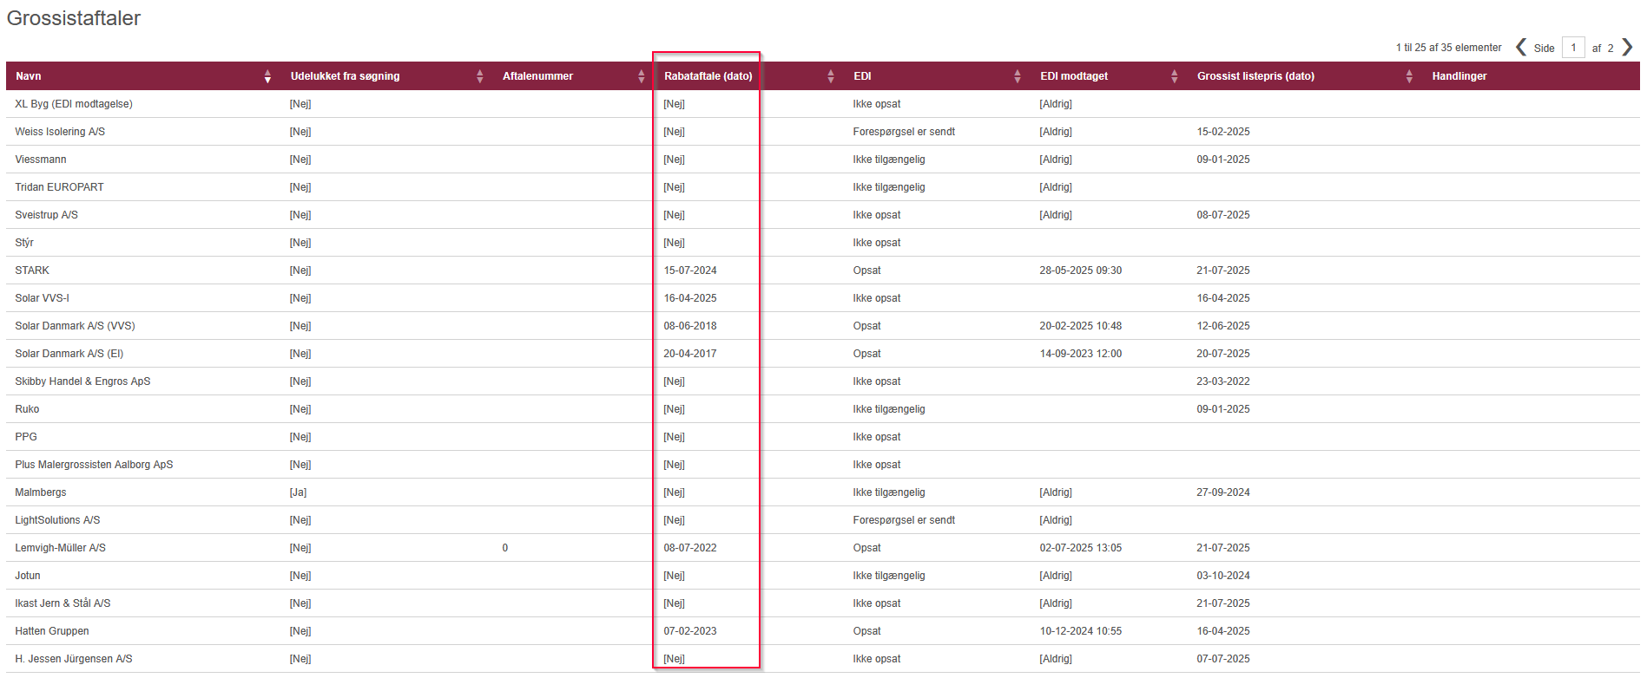
Task: Select Plus Malergrossisten Aalborg ApS
Action: 94,465
